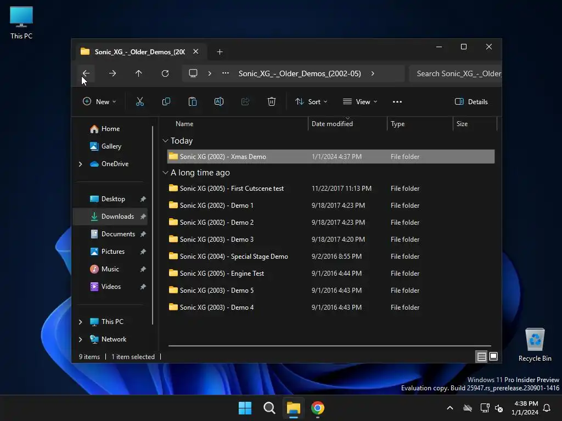Unpin Videos using its pin icon
The width and height of the screenshot is (562, 421).
pyautogui.click(x=143, y=287)
